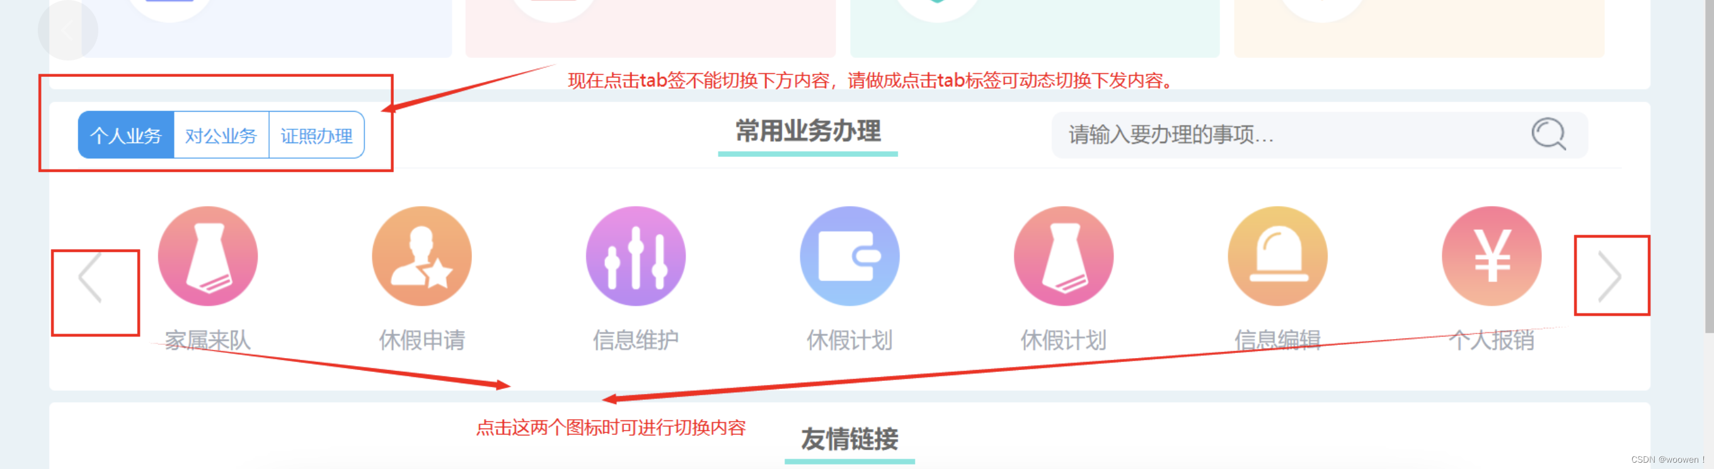Open the 信息编辑 alarm light icon
Image resolution: width=1714 pixels, height=469 pixels.
click(x=1277, y=256)
